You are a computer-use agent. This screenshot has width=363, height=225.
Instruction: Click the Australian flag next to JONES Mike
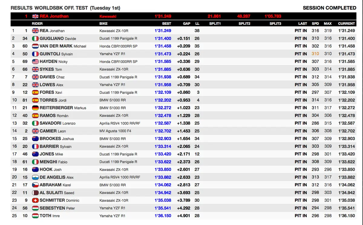coord(35,154)
